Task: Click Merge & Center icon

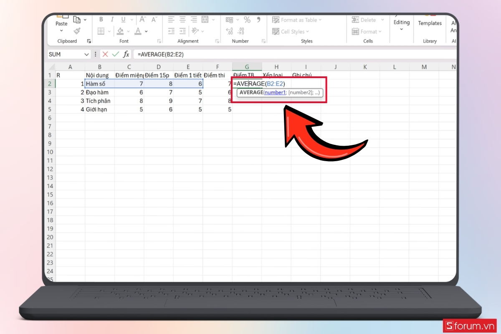Action: (x=205, y=20)
